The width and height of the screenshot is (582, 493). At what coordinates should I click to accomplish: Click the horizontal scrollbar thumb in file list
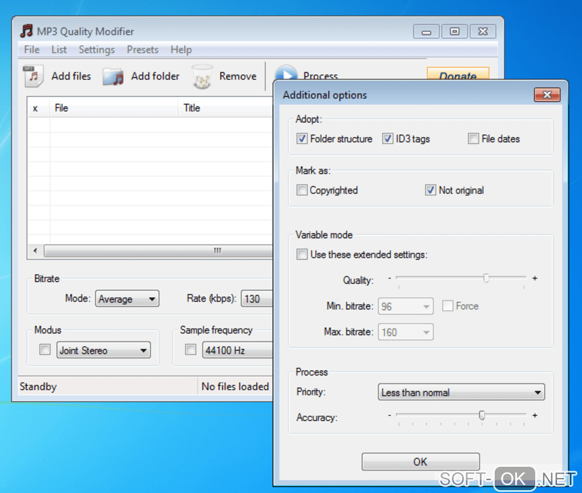click(x=159, y=250)
